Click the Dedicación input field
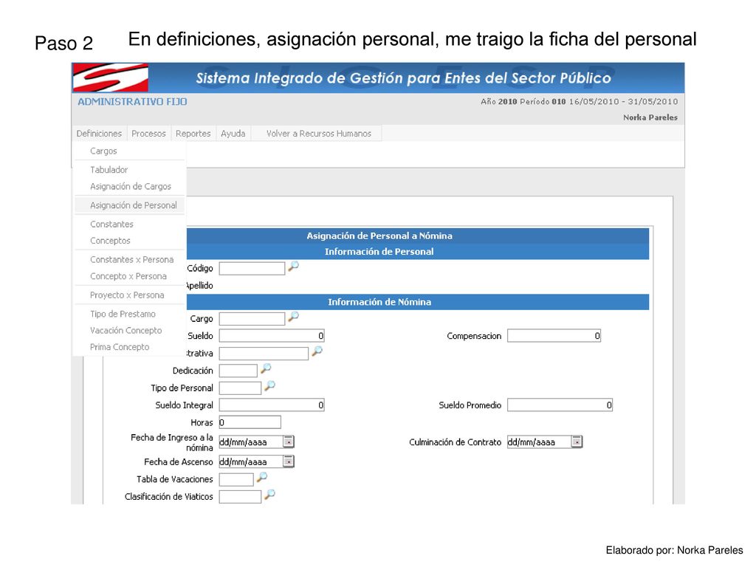 click(x=238, y=371)
